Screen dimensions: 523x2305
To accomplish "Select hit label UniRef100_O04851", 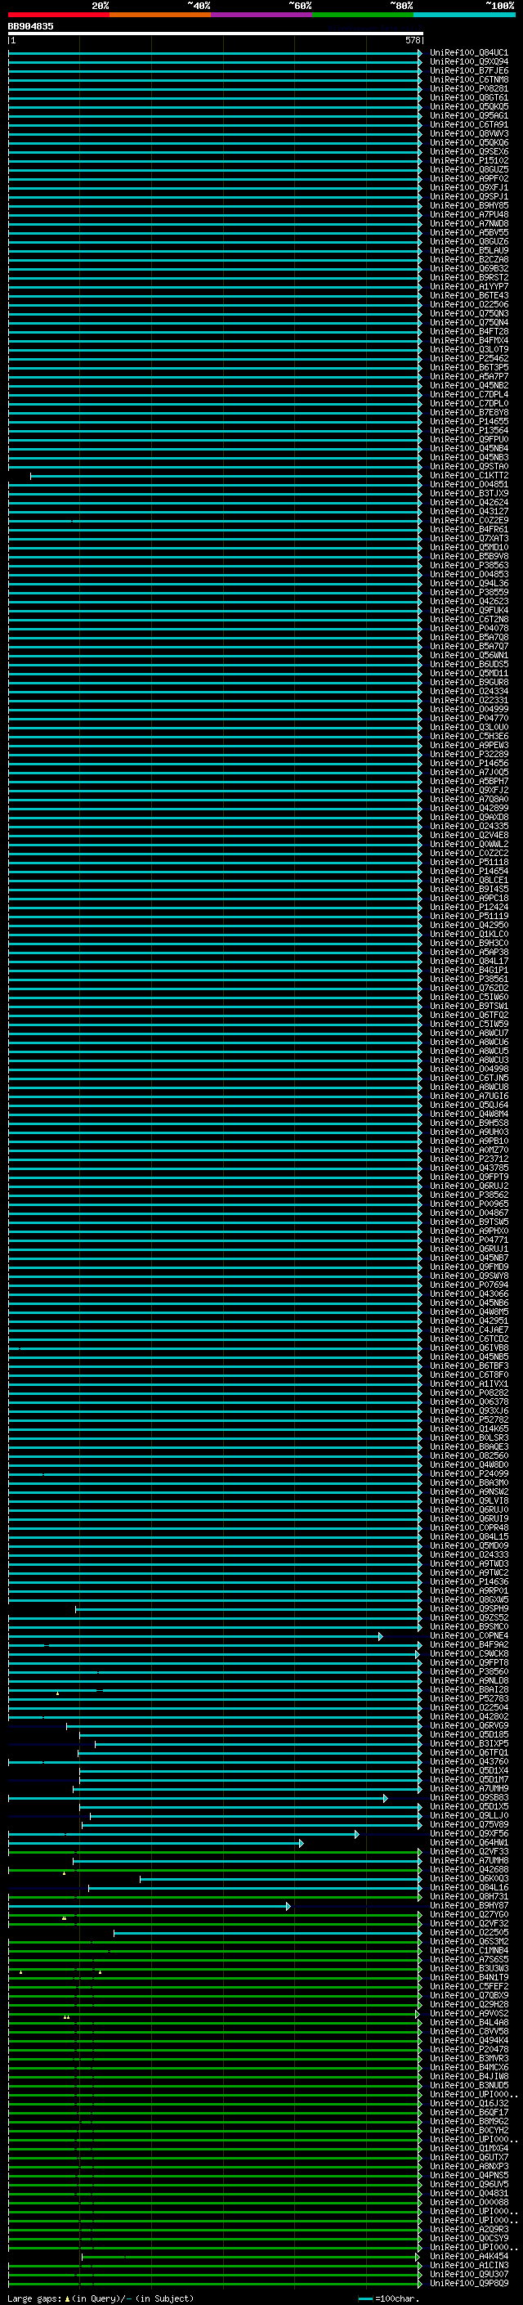I will point(468,485).
